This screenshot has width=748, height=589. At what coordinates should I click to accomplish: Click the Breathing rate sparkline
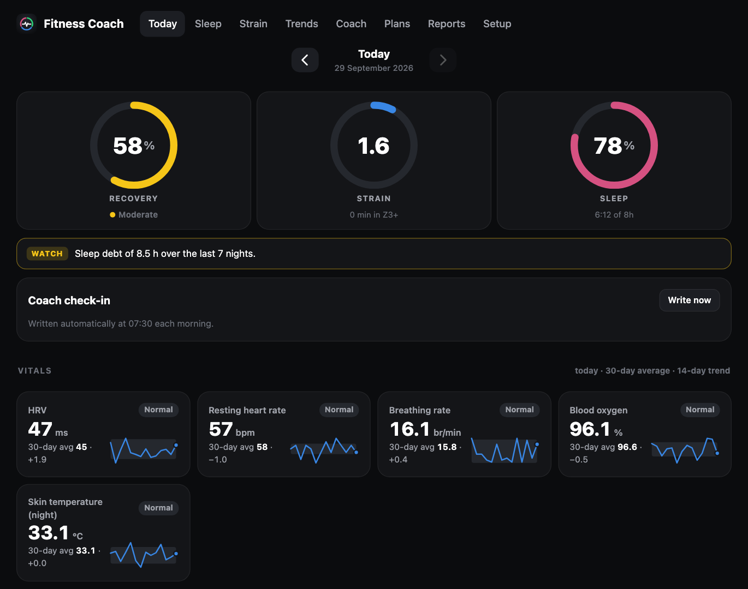pos(505,449)
